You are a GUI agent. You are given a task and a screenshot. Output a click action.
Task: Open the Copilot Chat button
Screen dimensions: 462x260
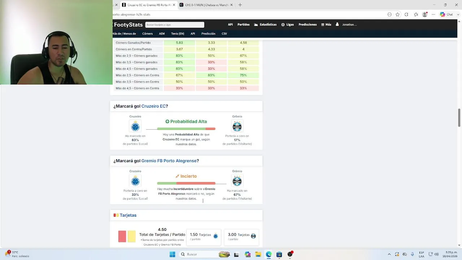(x=446, y=14)
